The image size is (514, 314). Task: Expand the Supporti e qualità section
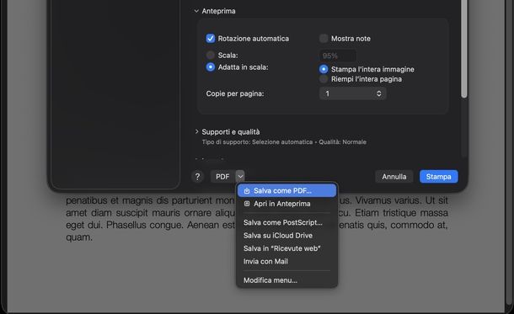[196, 131]
